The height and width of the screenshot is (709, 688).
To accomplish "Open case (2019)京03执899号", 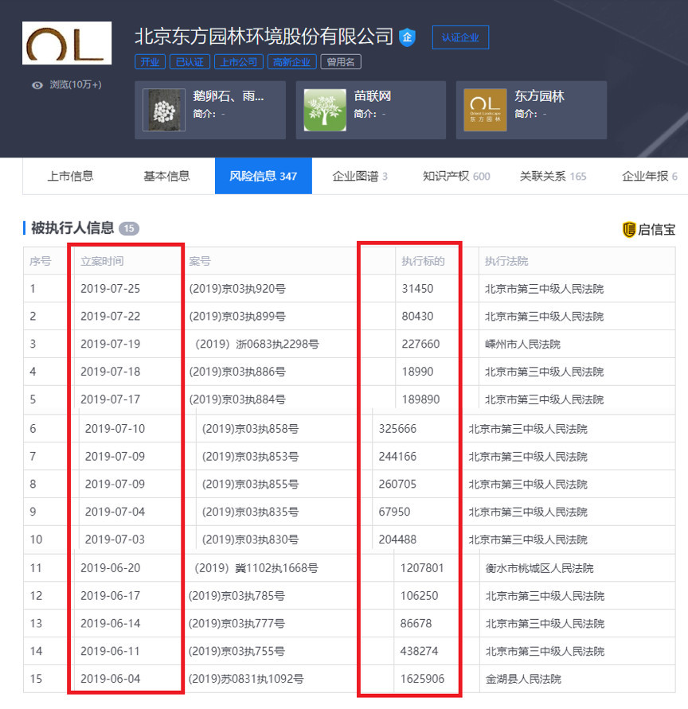I will (237, 316).
